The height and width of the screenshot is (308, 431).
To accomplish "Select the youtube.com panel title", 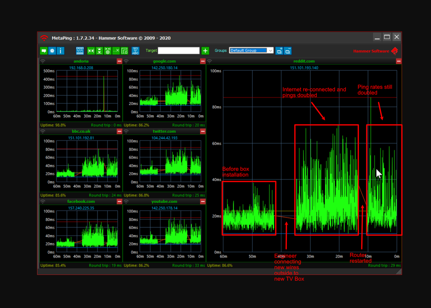I will point(164,201).
